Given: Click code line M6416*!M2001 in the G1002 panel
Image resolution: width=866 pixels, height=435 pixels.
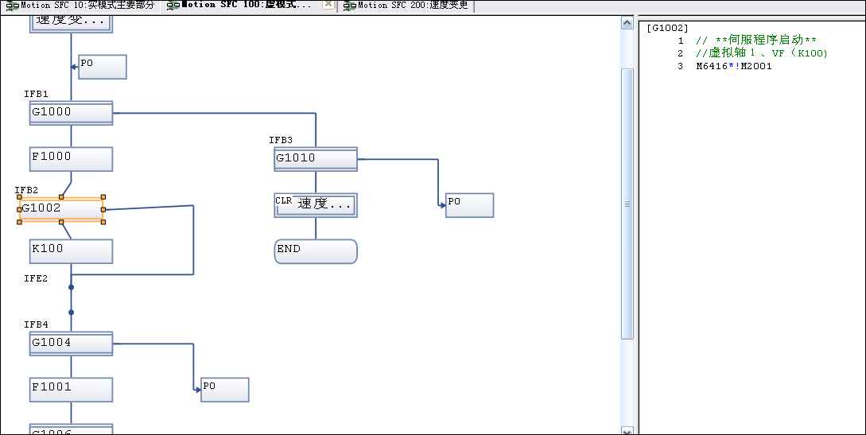Looking at the screenshot, I should (x=733, y=66).
